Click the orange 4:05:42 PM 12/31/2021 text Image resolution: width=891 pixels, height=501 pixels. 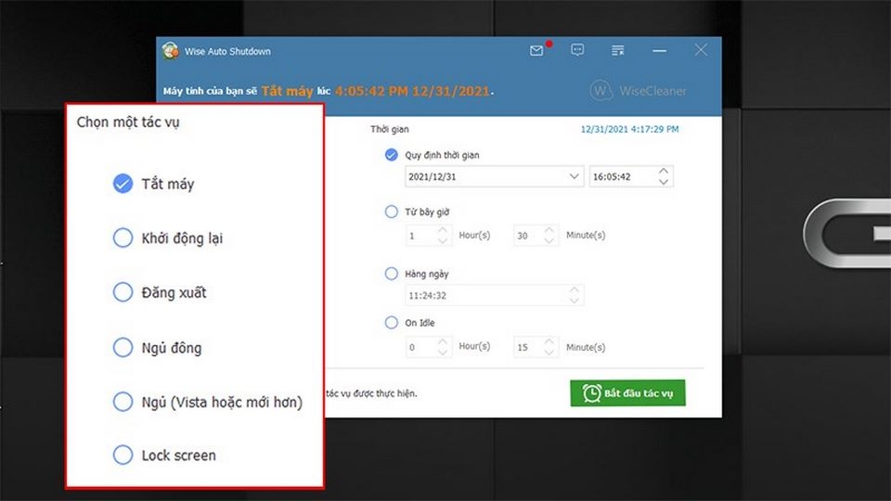412,91
